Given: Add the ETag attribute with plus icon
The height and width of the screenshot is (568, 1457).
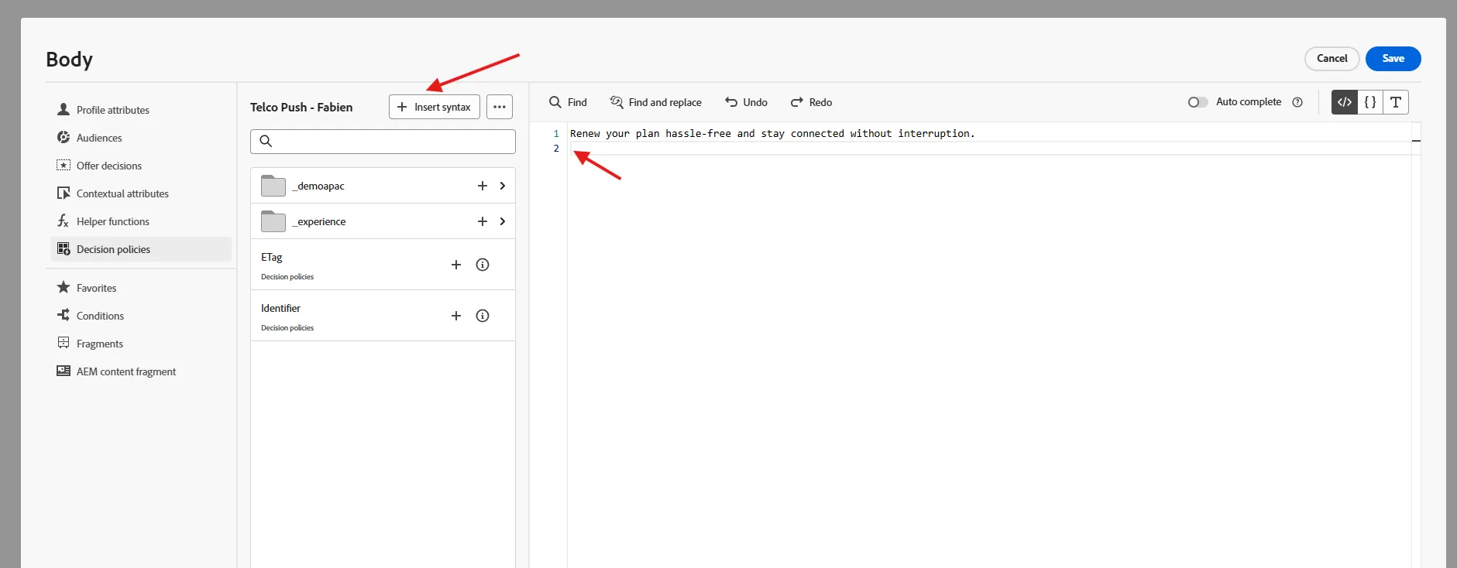Looking at the screenshot, I should tap(456, 265).
